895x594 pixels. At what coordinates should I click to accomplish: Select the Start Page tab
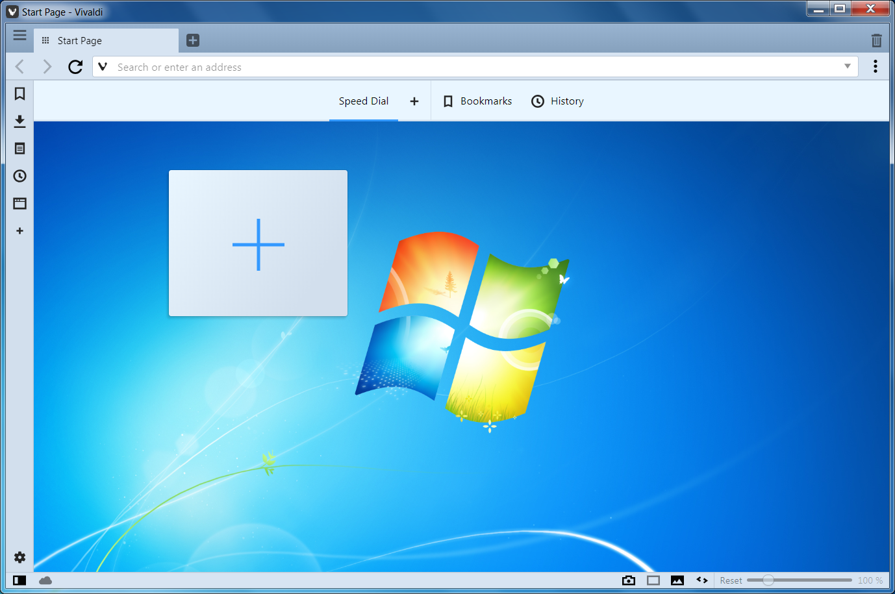click(106, 40)
